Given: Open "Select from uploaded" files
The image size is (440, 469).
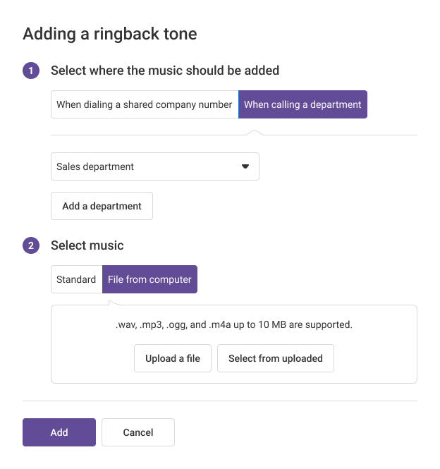Looking at the screenshot, I should [275, 358].
